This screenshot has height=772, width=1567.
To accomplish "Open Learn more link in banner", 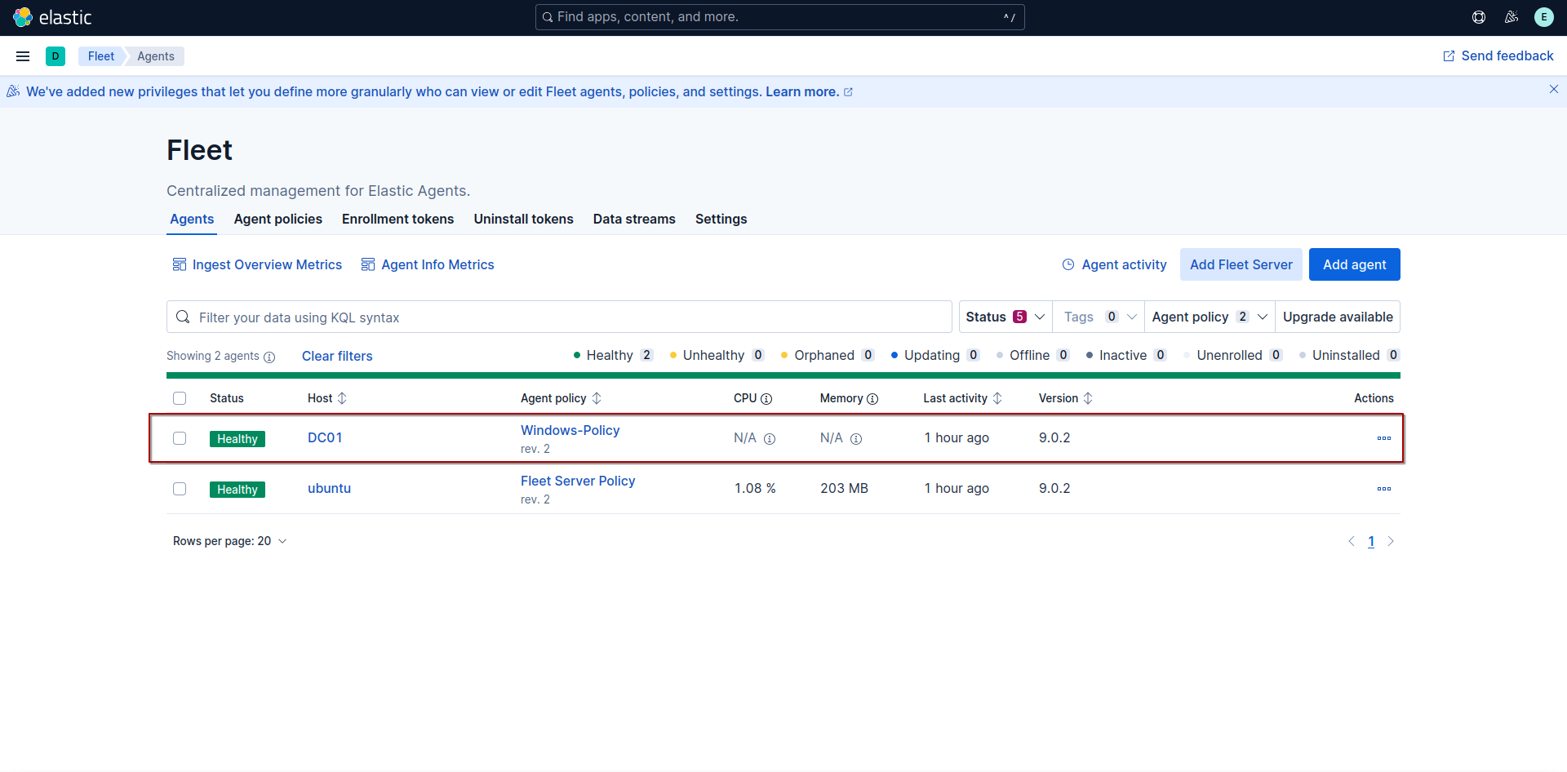I will click(809, 91).
